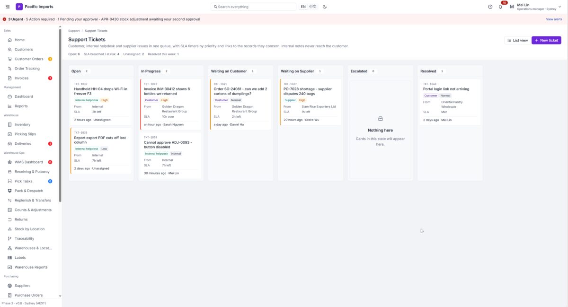The image size is (568, 307).
Task: Open Warehouse Reports sidebar item
Action: [x=30, y=267]
